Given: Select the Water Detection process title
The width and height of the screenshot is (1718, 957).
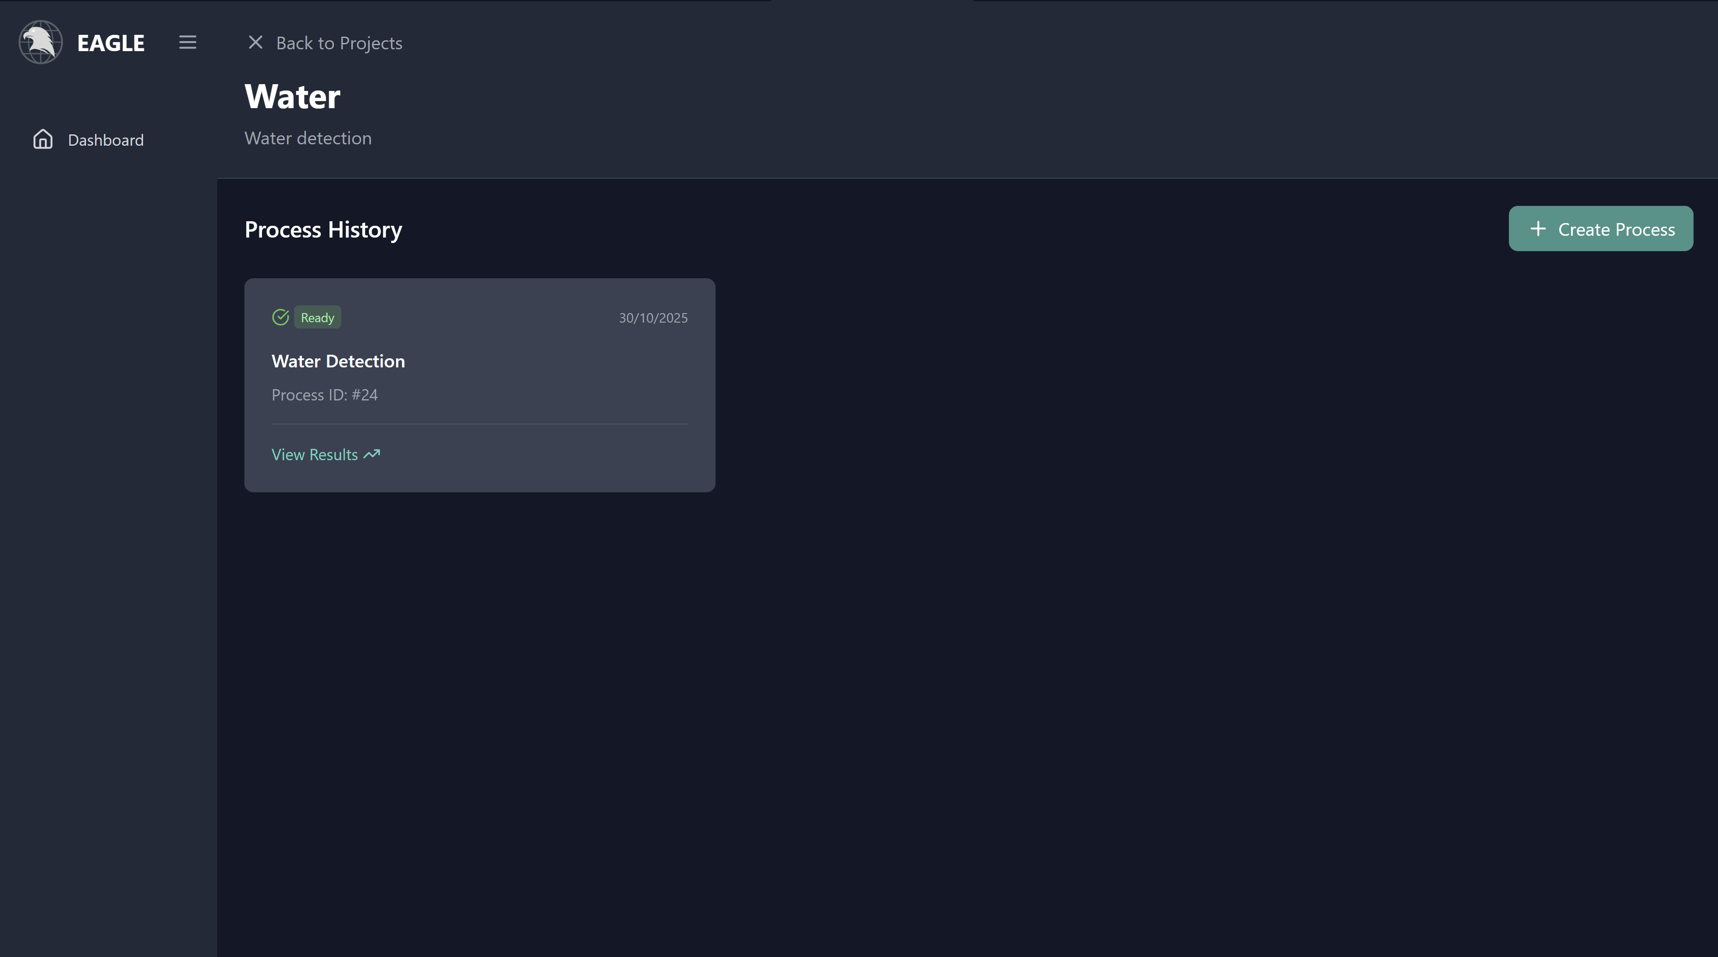Looking at the screenshot, I should [338, 362].
